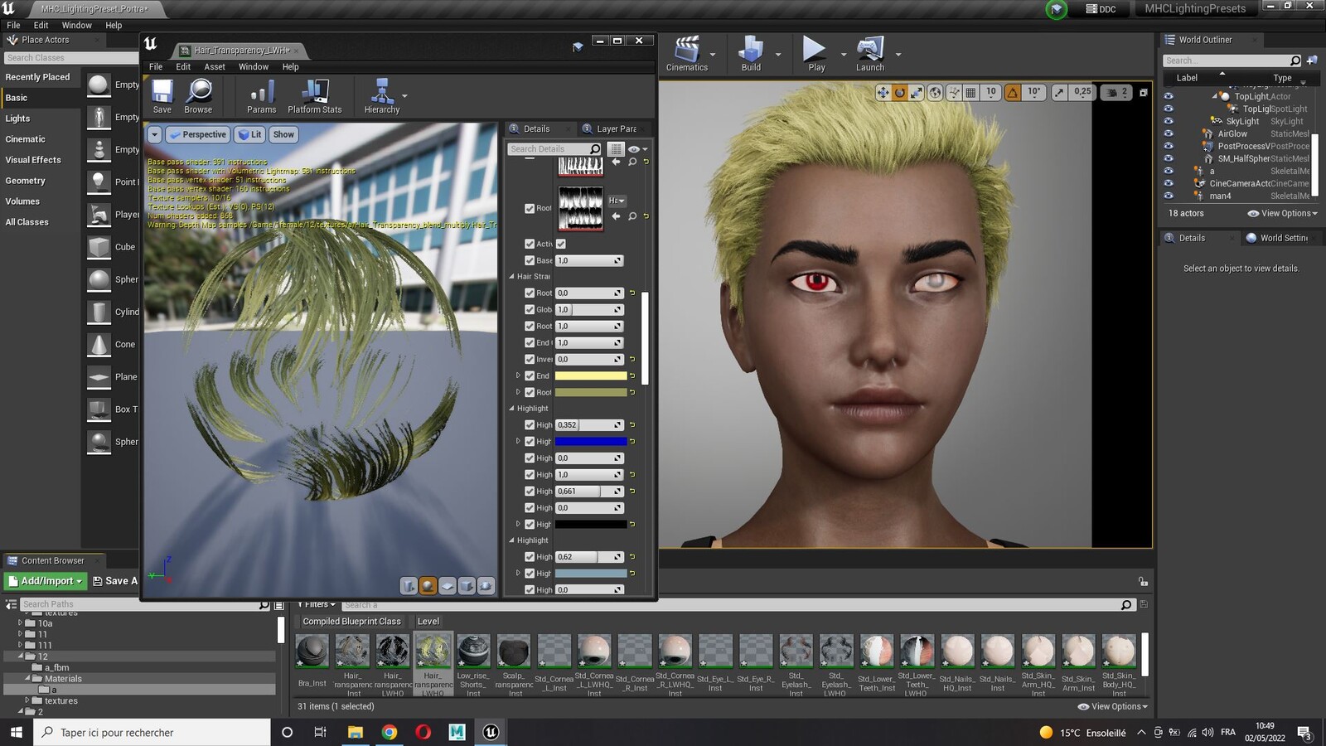Click the blue Highlight color swatch
Viewport: 1326px width, 746px height.
[x=591, y=442]
